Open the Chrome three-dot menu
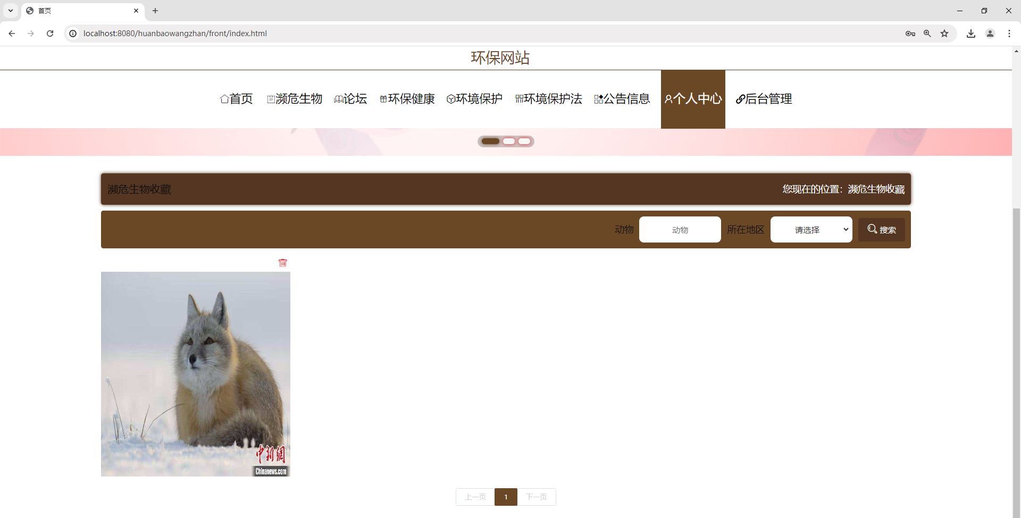This screenshot has height=518, width=1021. (1010, 33)
